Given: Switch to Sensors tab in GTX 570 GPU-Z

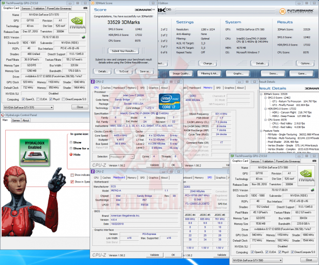Looking at the screenshot, I should coord(26,8).
